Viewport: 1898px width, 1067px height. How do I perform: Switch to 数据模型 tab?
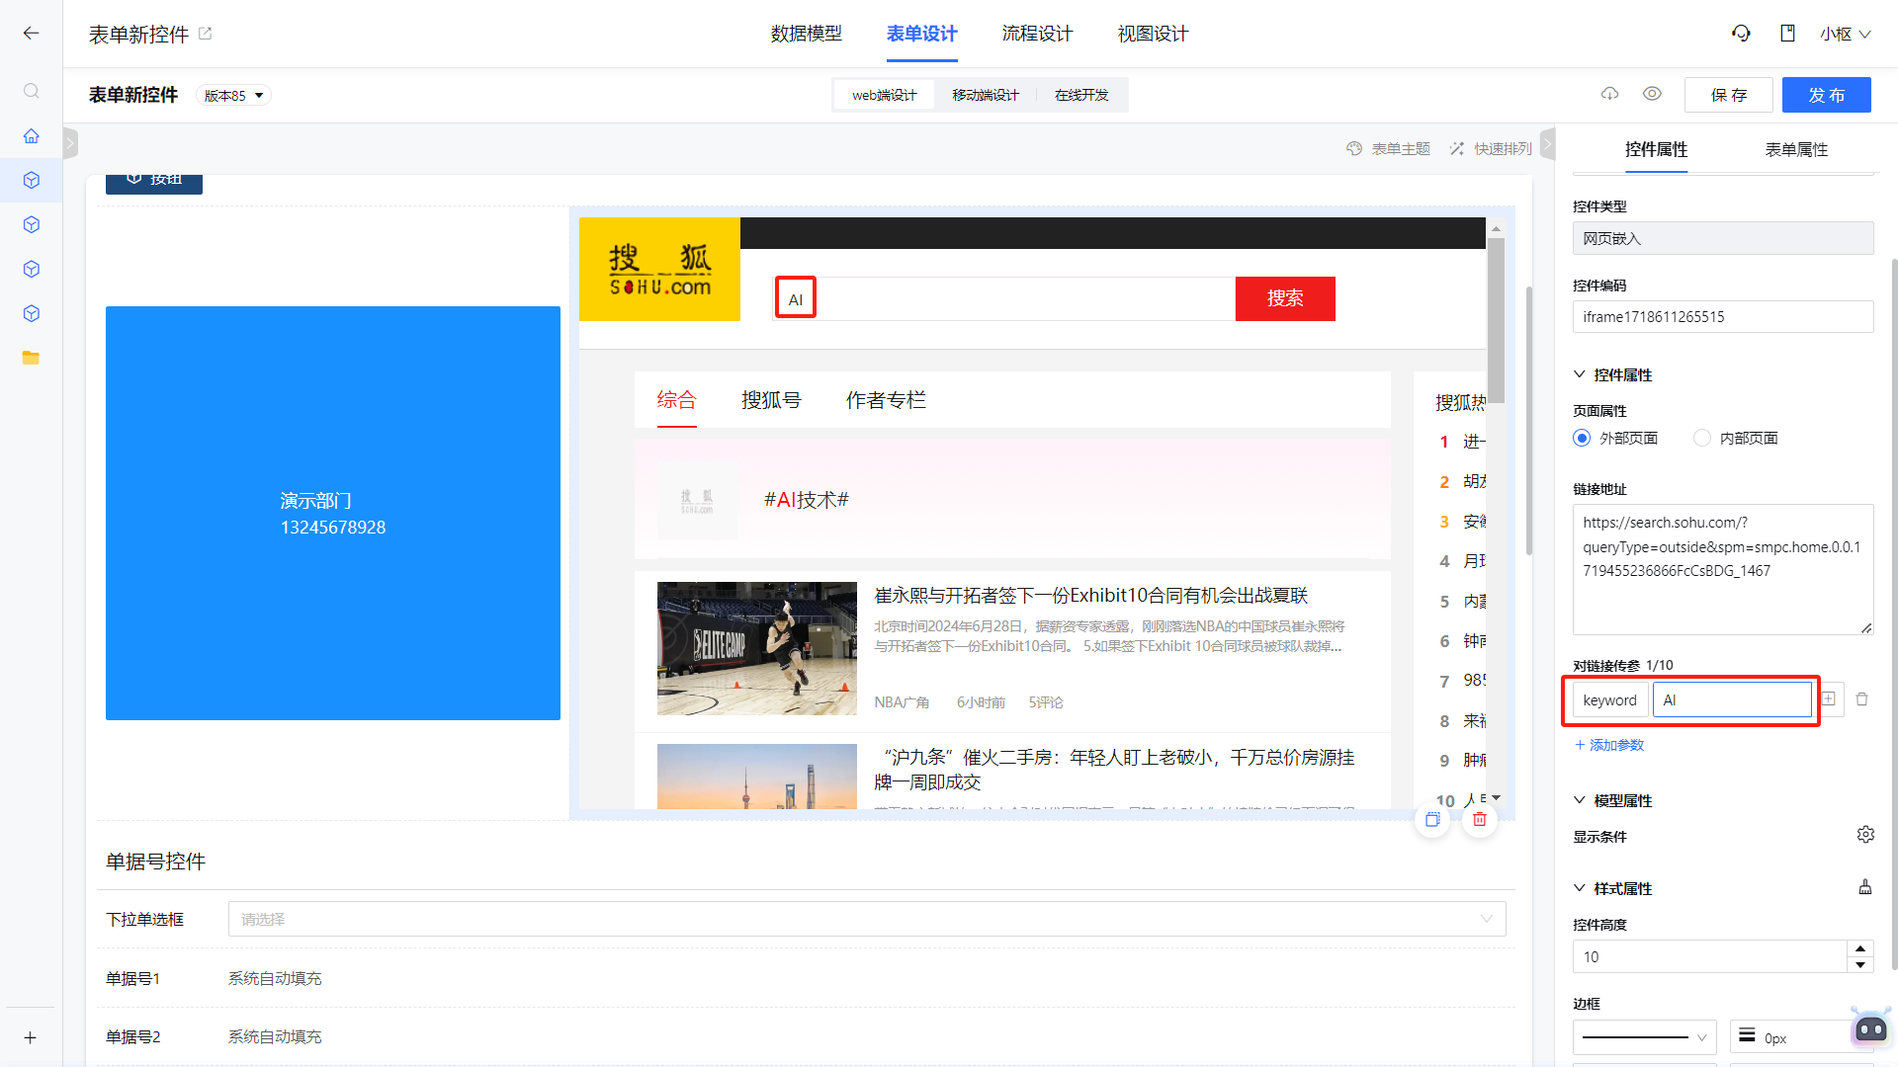807,34
